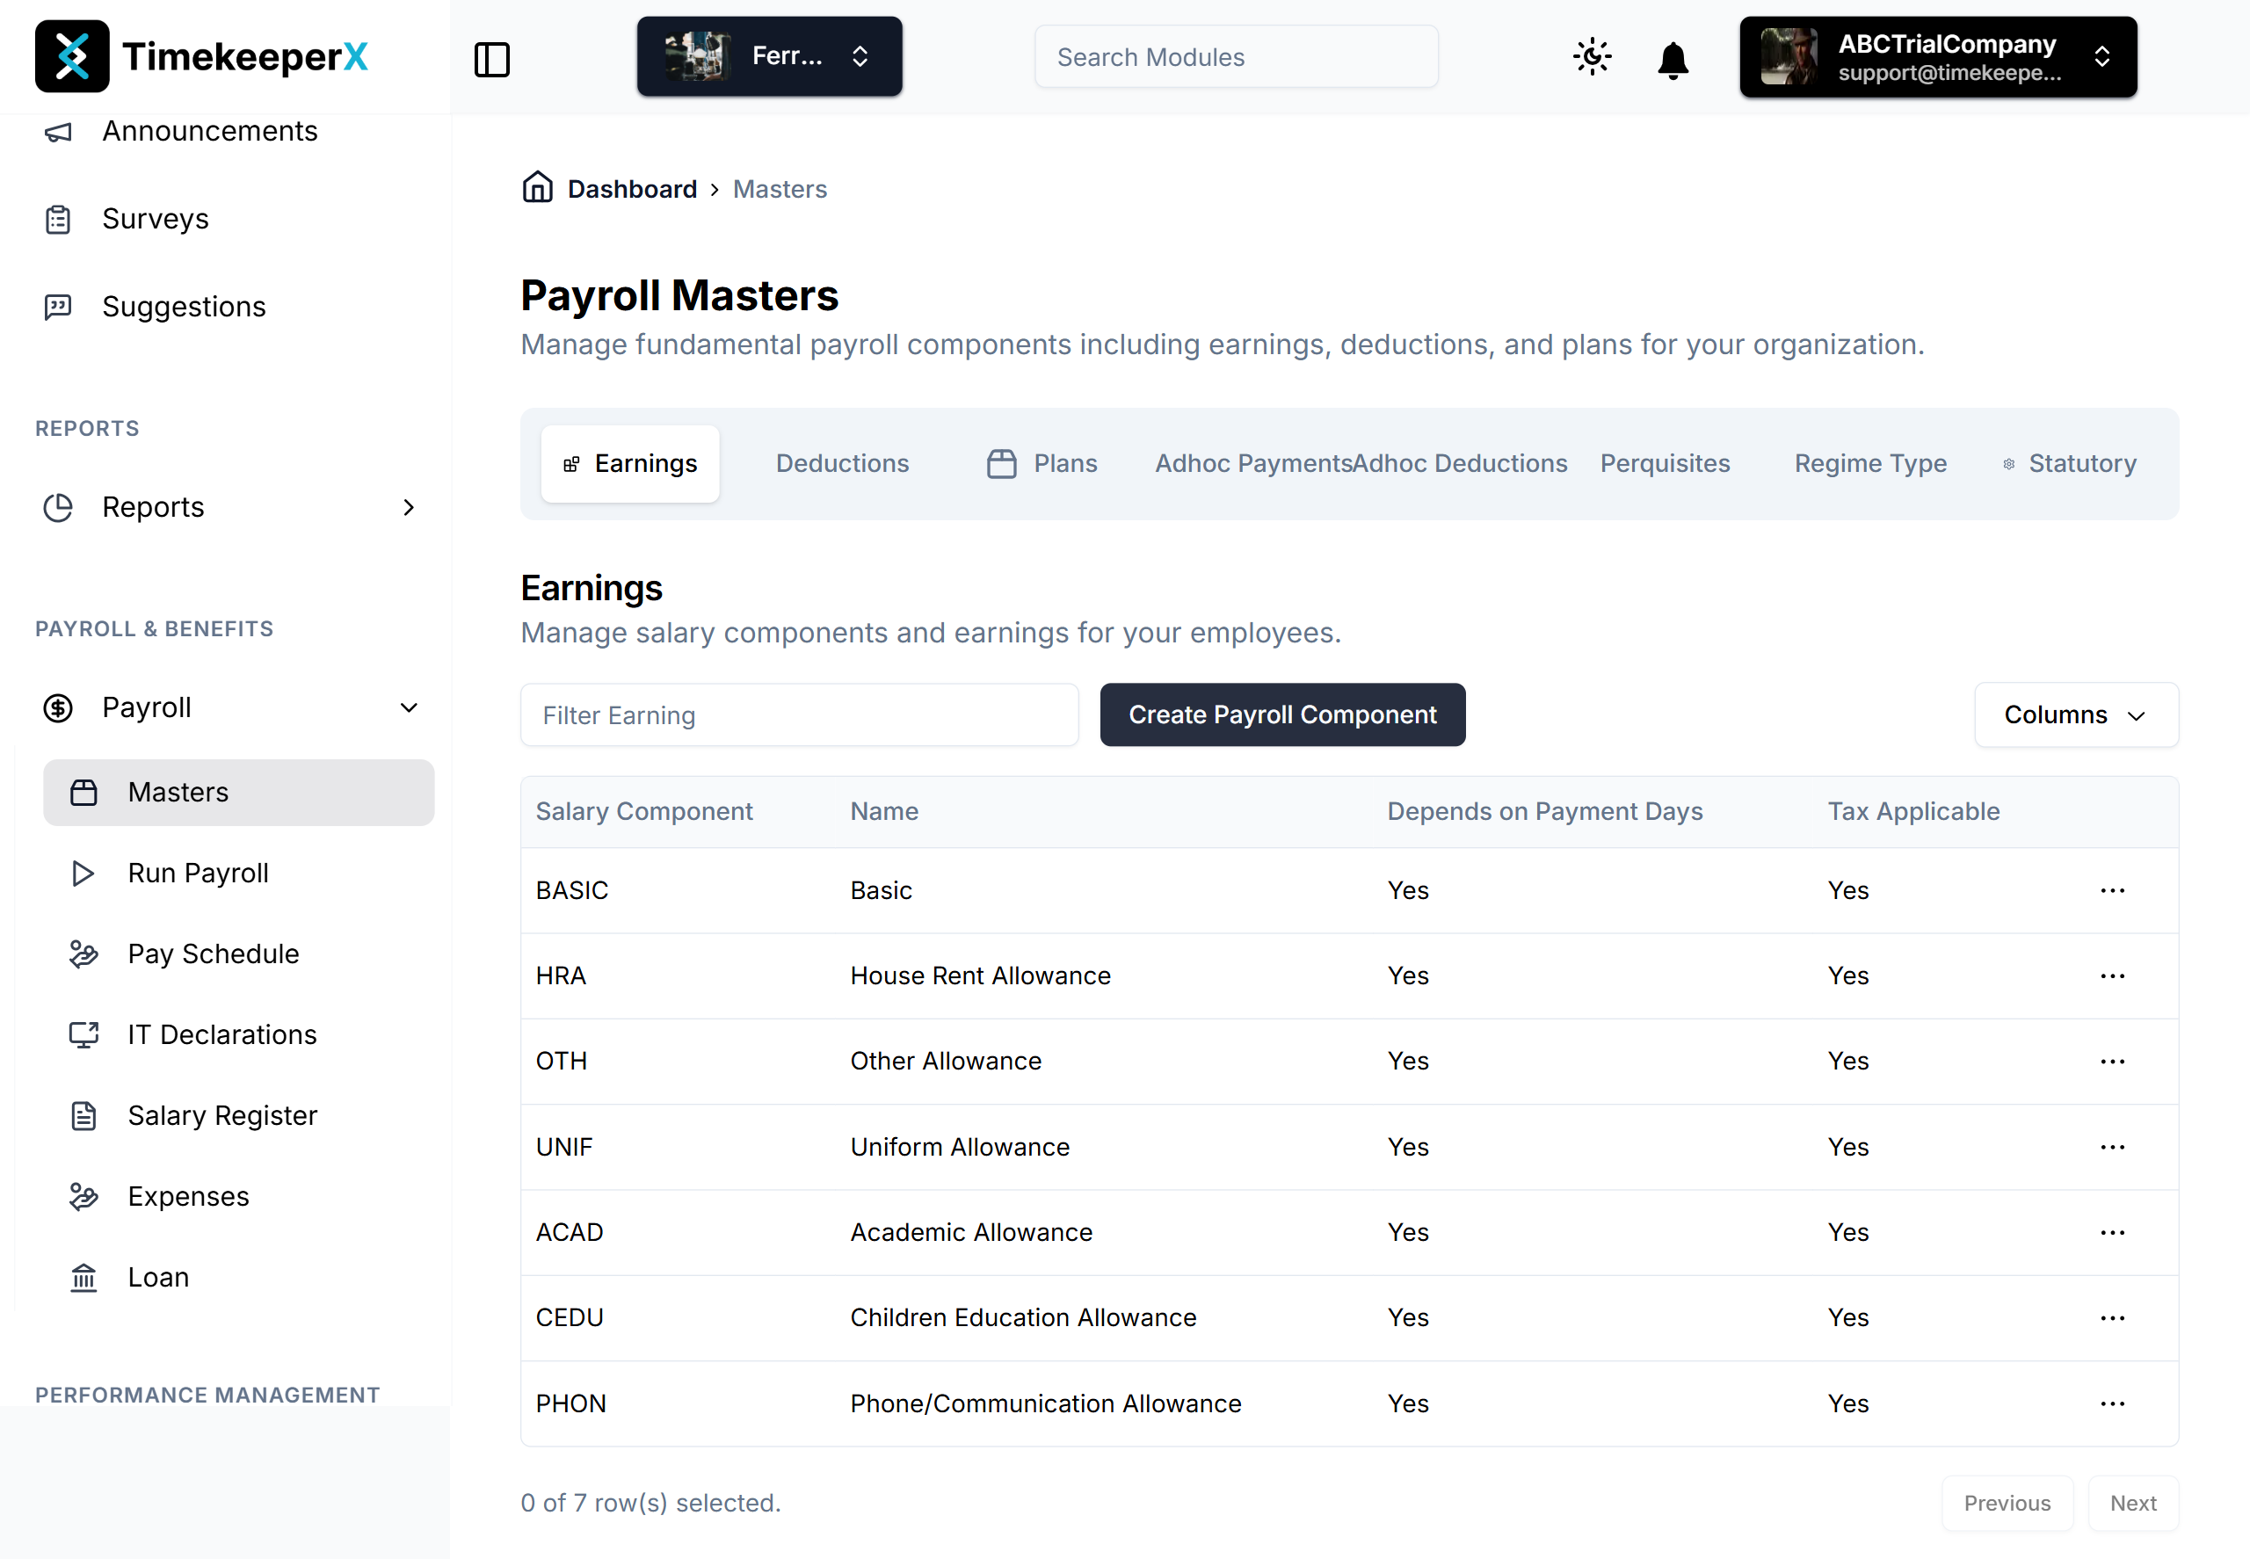Open the Statutory tab

pos(2082,463)
